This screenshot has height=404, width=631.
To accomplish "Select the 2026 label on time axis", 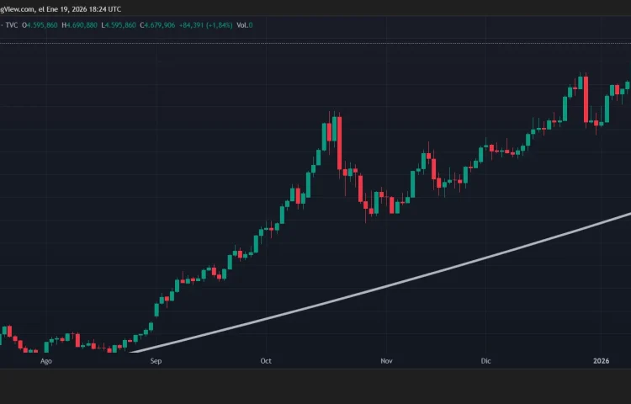I will coord(601,360).
